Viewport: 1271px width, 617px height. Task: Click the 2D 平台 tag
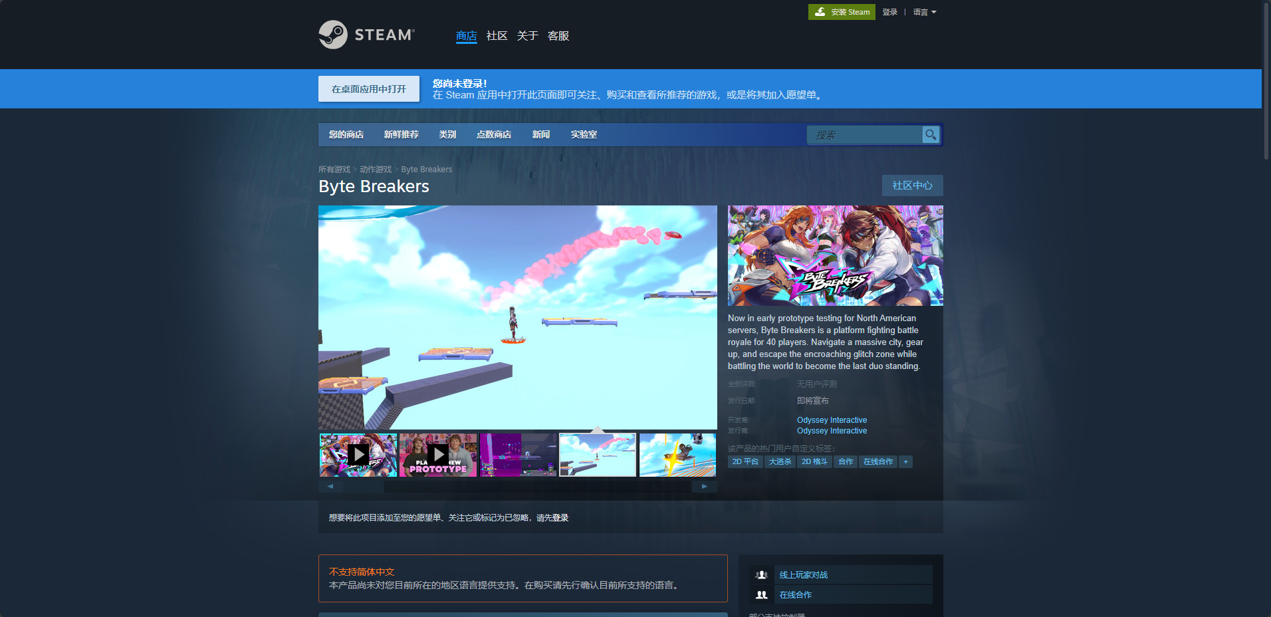point(745,461)
